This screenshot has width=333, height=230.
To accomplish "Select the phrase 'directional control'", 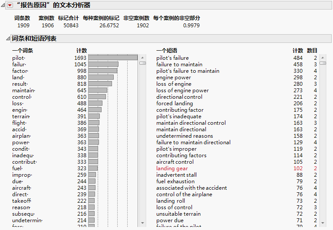I will coord(179,97).
